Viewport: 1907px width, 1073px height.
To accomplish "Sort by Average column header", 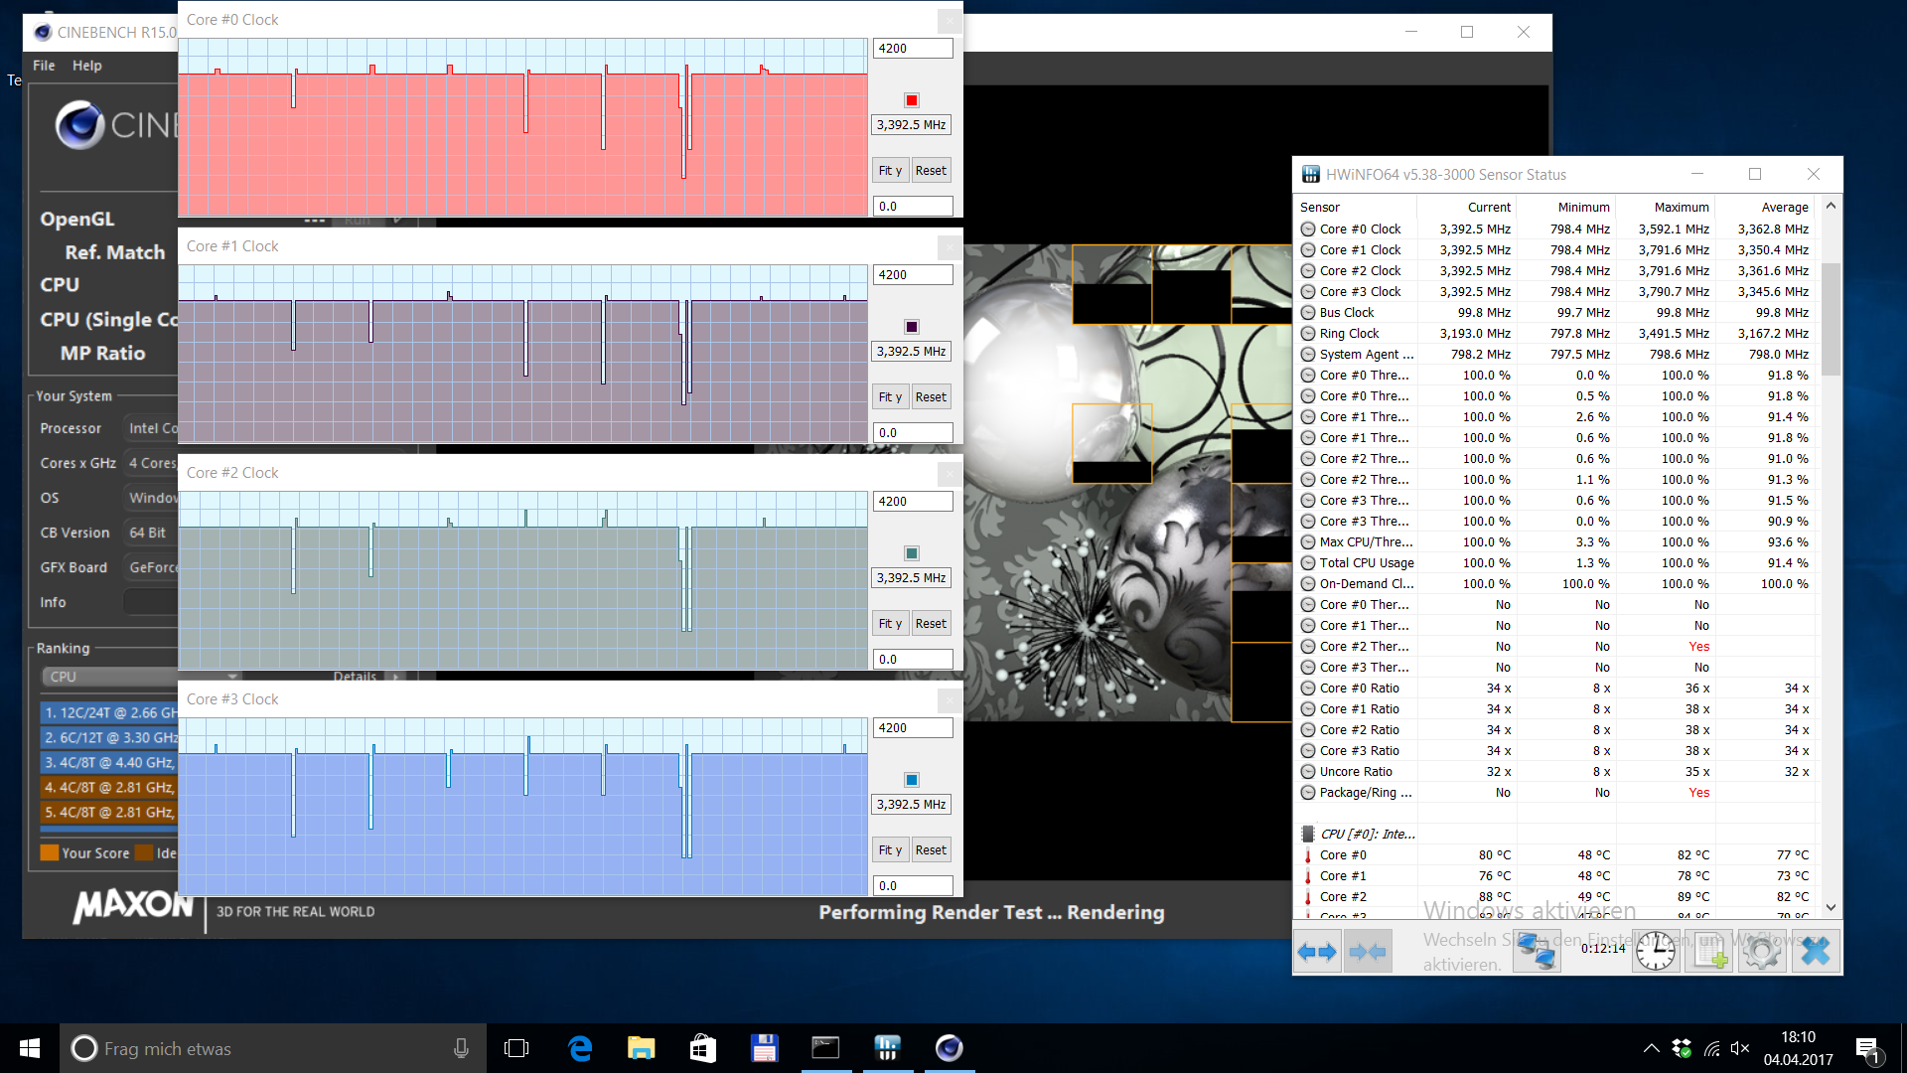I will coord(1785,208).
